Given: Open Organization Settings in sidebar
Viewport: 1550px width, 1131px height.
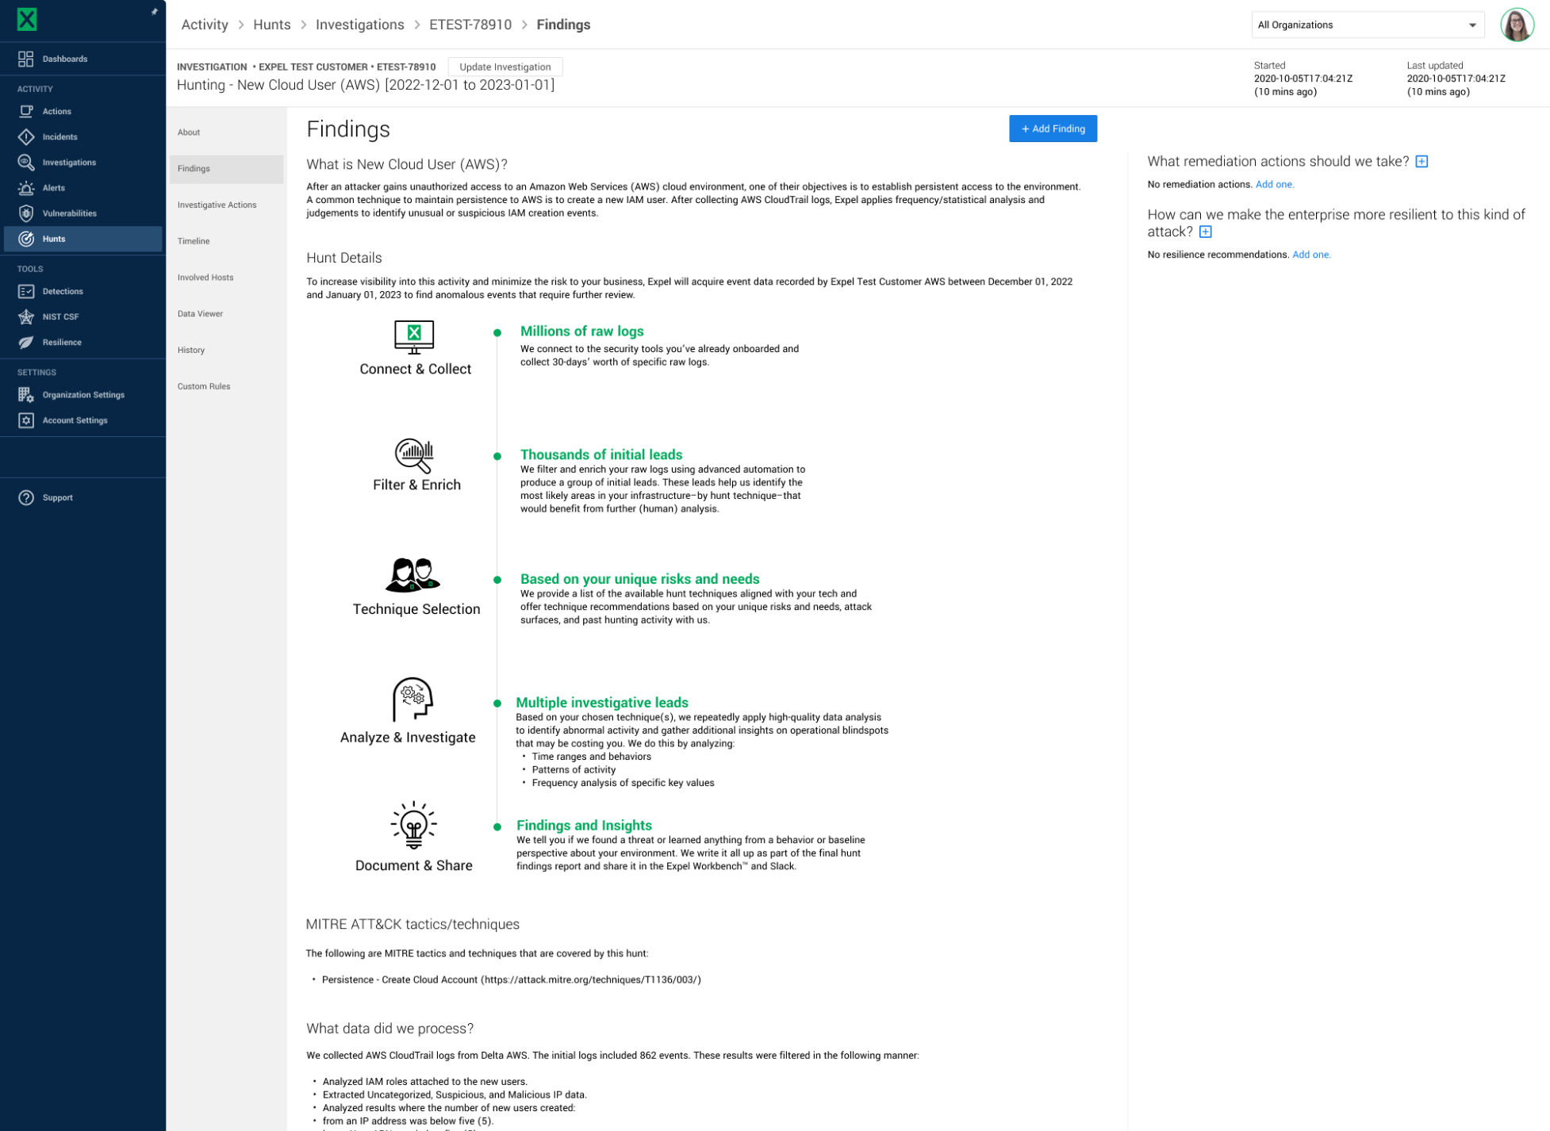Looking at the screenshot, I should tap(82, 394).
